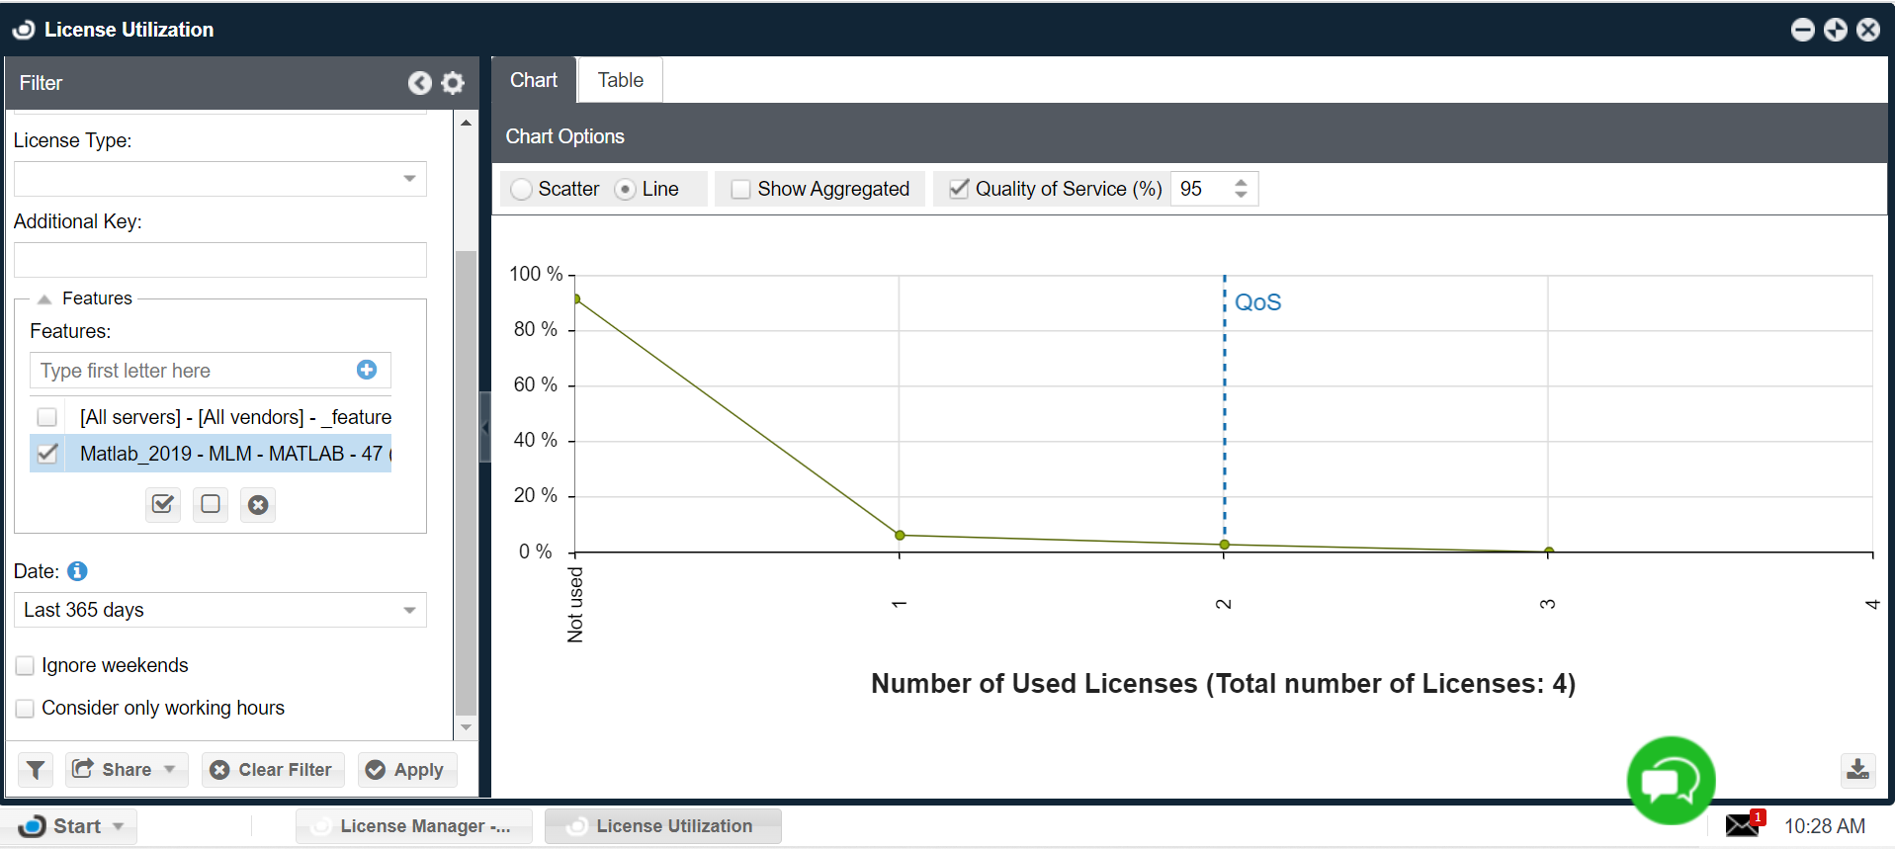Open filter settings gear icon

coord(453,83)
